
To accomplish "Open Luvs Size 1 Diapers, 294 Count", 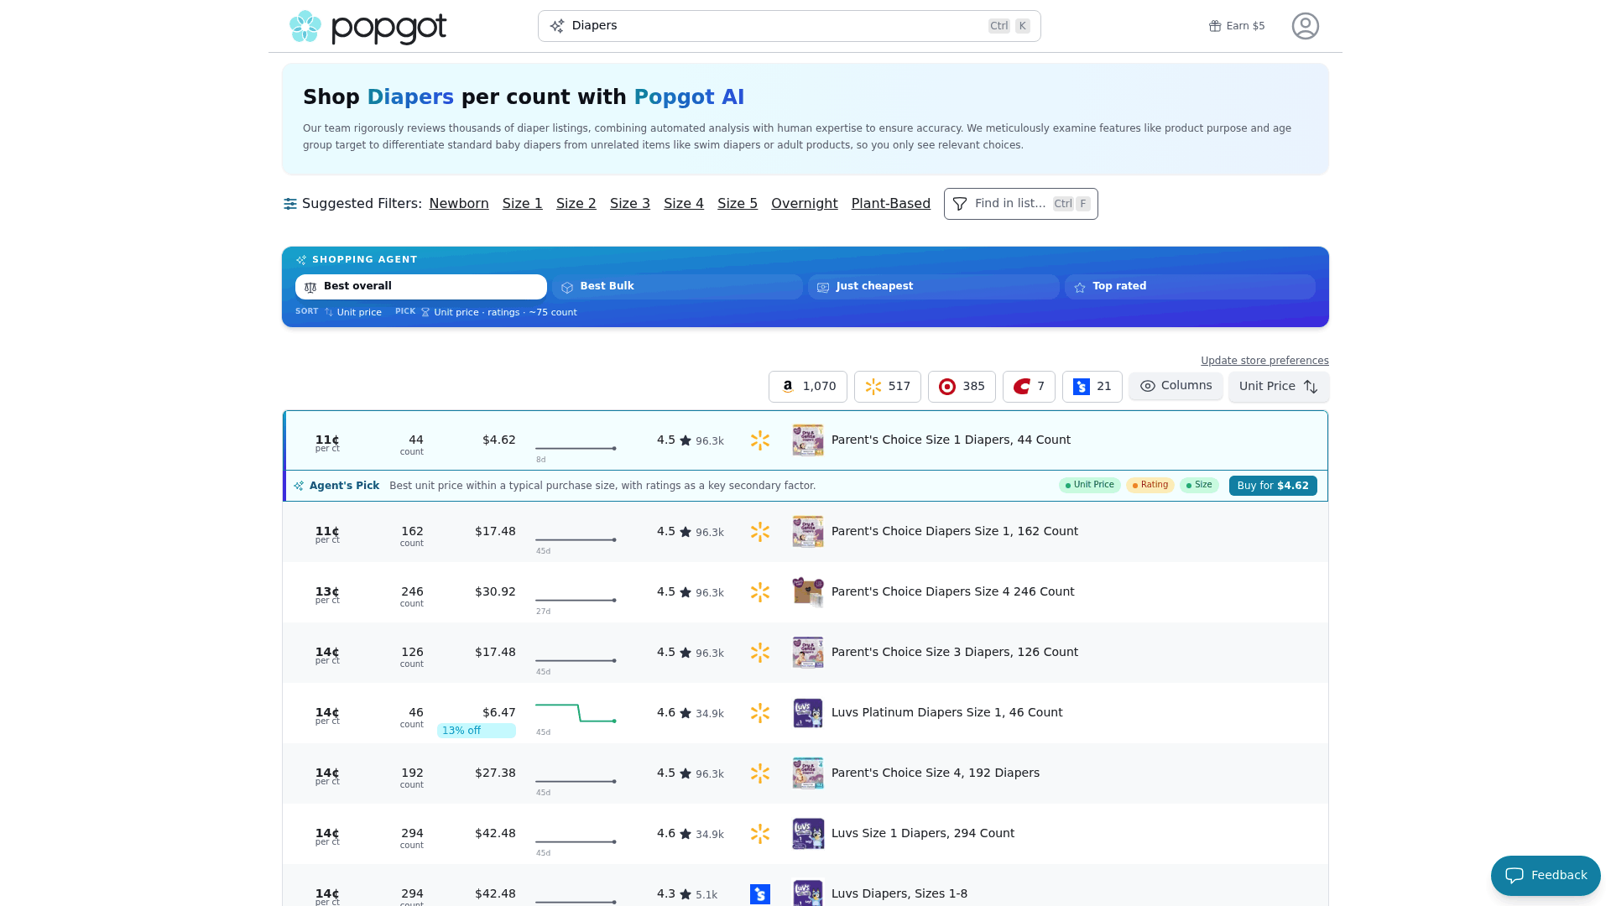I will [x=923, y=833].
